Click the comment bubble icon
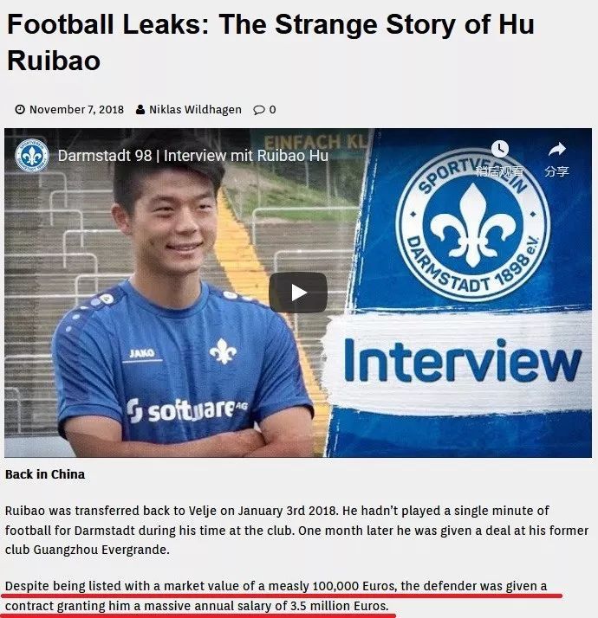This screenshot has width=598, height=618. (259, 110)
